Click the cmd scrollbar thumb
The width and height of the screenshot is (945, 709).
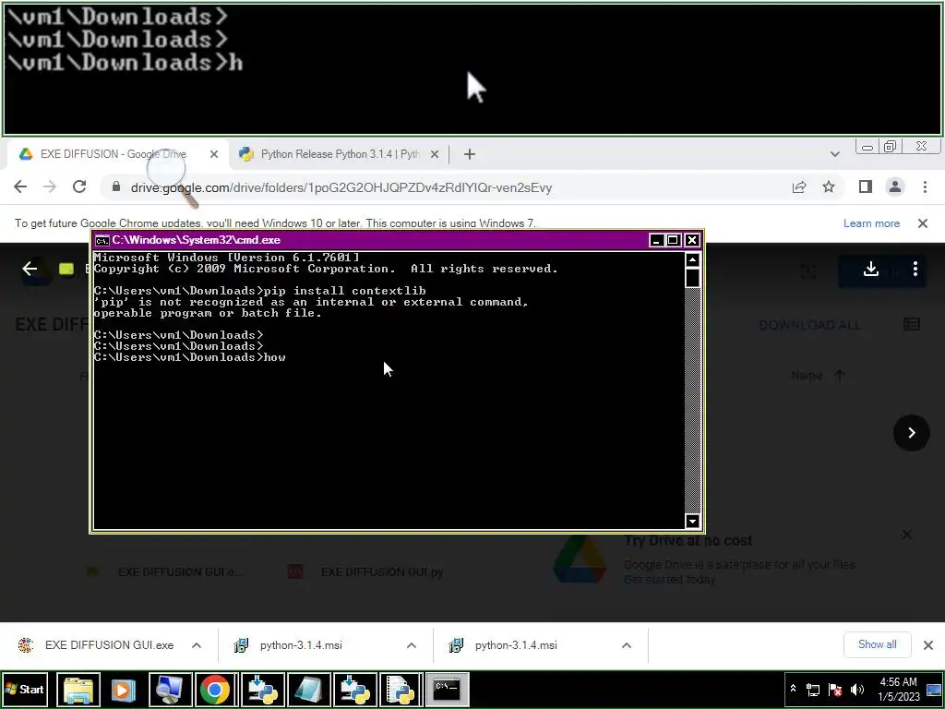[692, 278]
